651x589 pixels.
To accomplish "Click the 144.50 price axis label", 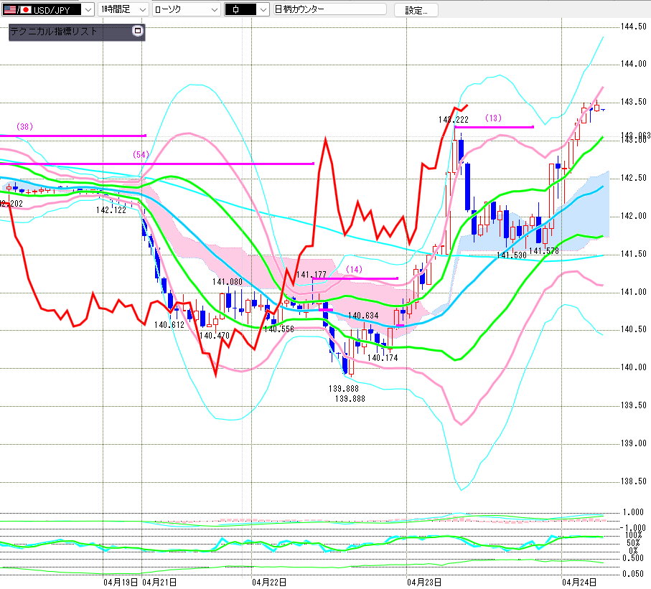I will coord(634,27).
